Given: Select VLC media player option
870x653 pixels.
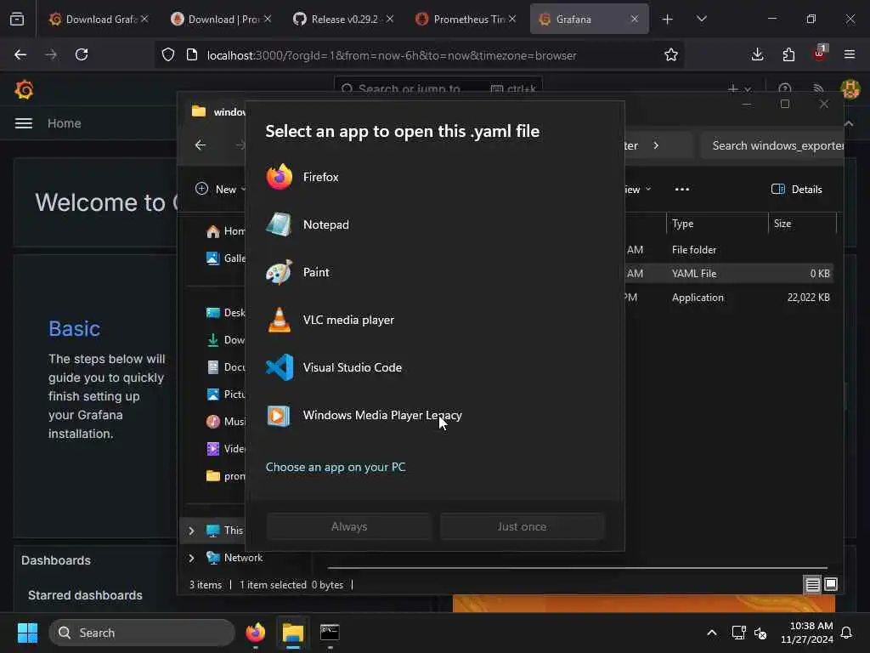Looking at the screenshot, I should pyautogui.click(x=434, y=321).
